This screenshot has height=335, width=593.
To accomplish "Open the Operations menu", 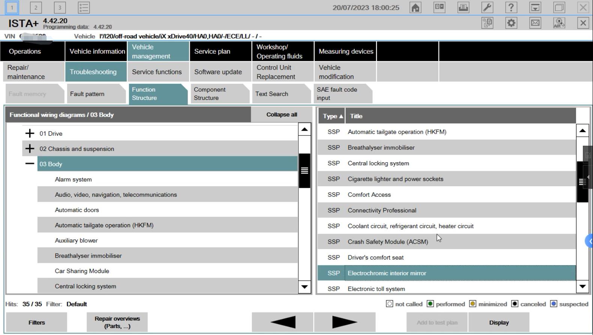I will point(33,51).
